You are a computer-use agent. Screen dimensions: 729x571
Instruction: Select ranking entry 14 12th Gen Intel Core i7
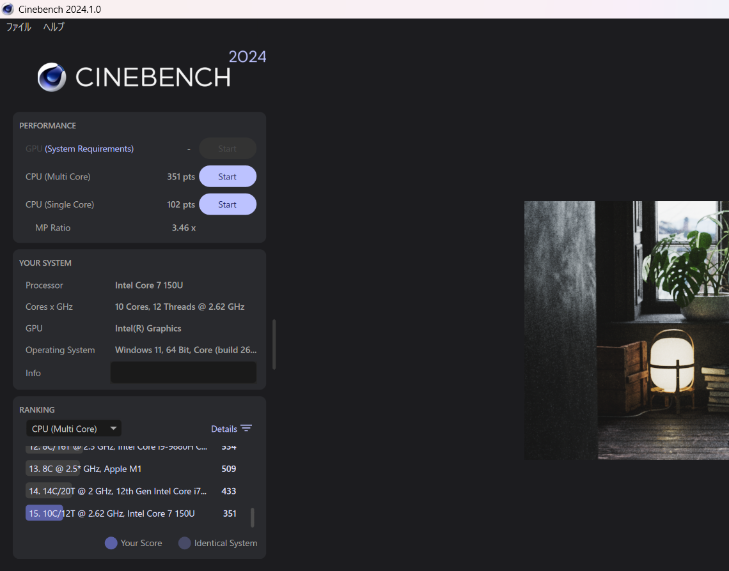(x=132, y=491)
